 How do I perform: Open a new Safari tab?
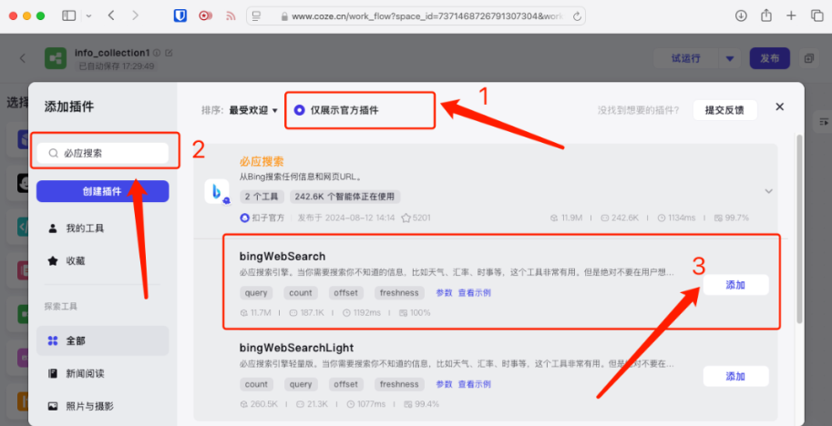tap(791, 15)
